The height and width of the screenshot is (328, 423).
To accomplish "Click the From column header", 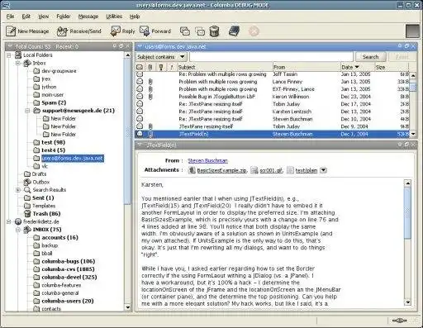I will 307,67.
